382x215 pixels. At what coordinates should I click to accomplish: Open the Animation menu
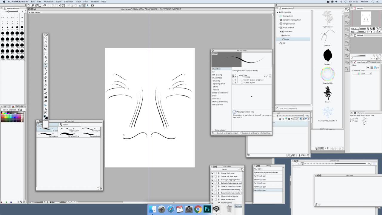[49, 2]
